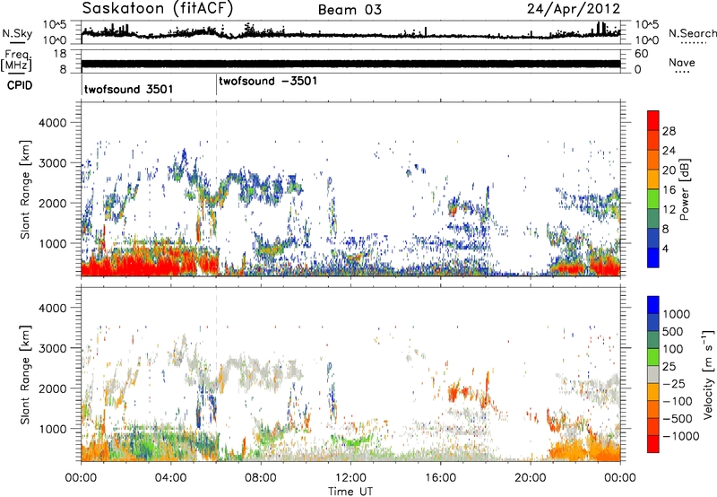Click the "-1000" label on Velocity color bar

(x=680, y=436)
